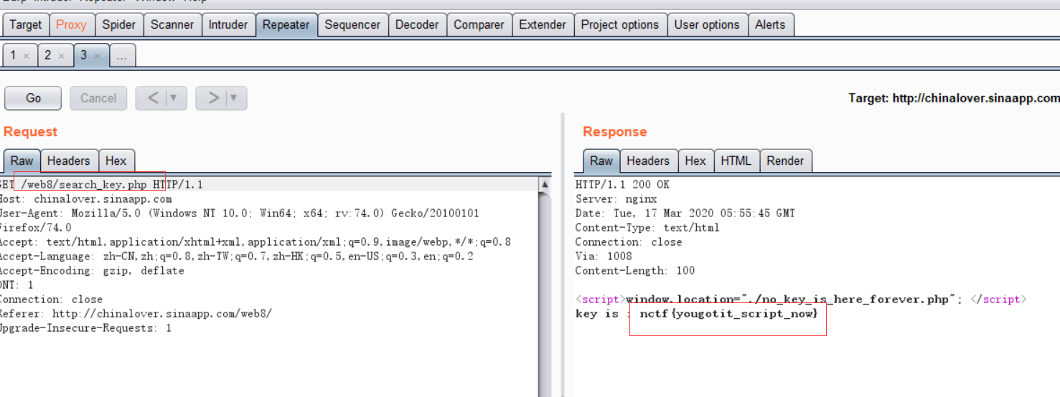
Task: Click the HTTP/1.1 200 OK status line
Action: 622,185
